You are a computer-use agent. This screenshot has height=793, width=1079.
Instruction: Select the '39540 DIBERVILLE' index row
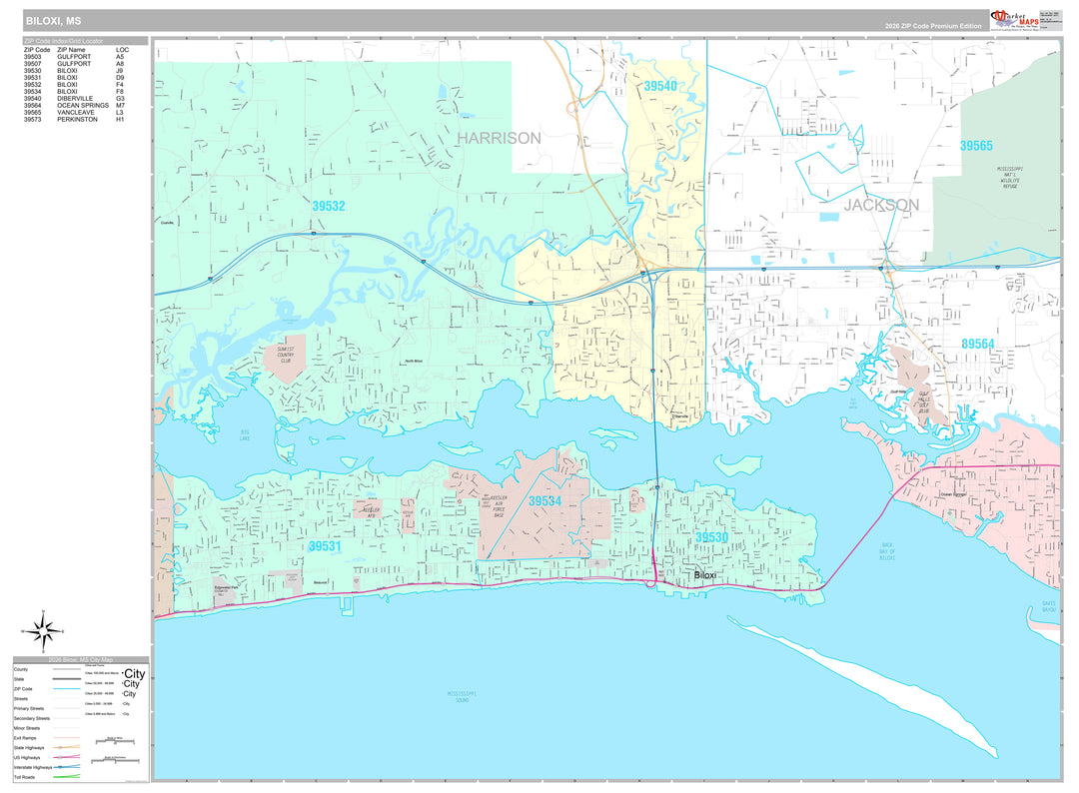[74, 98]
